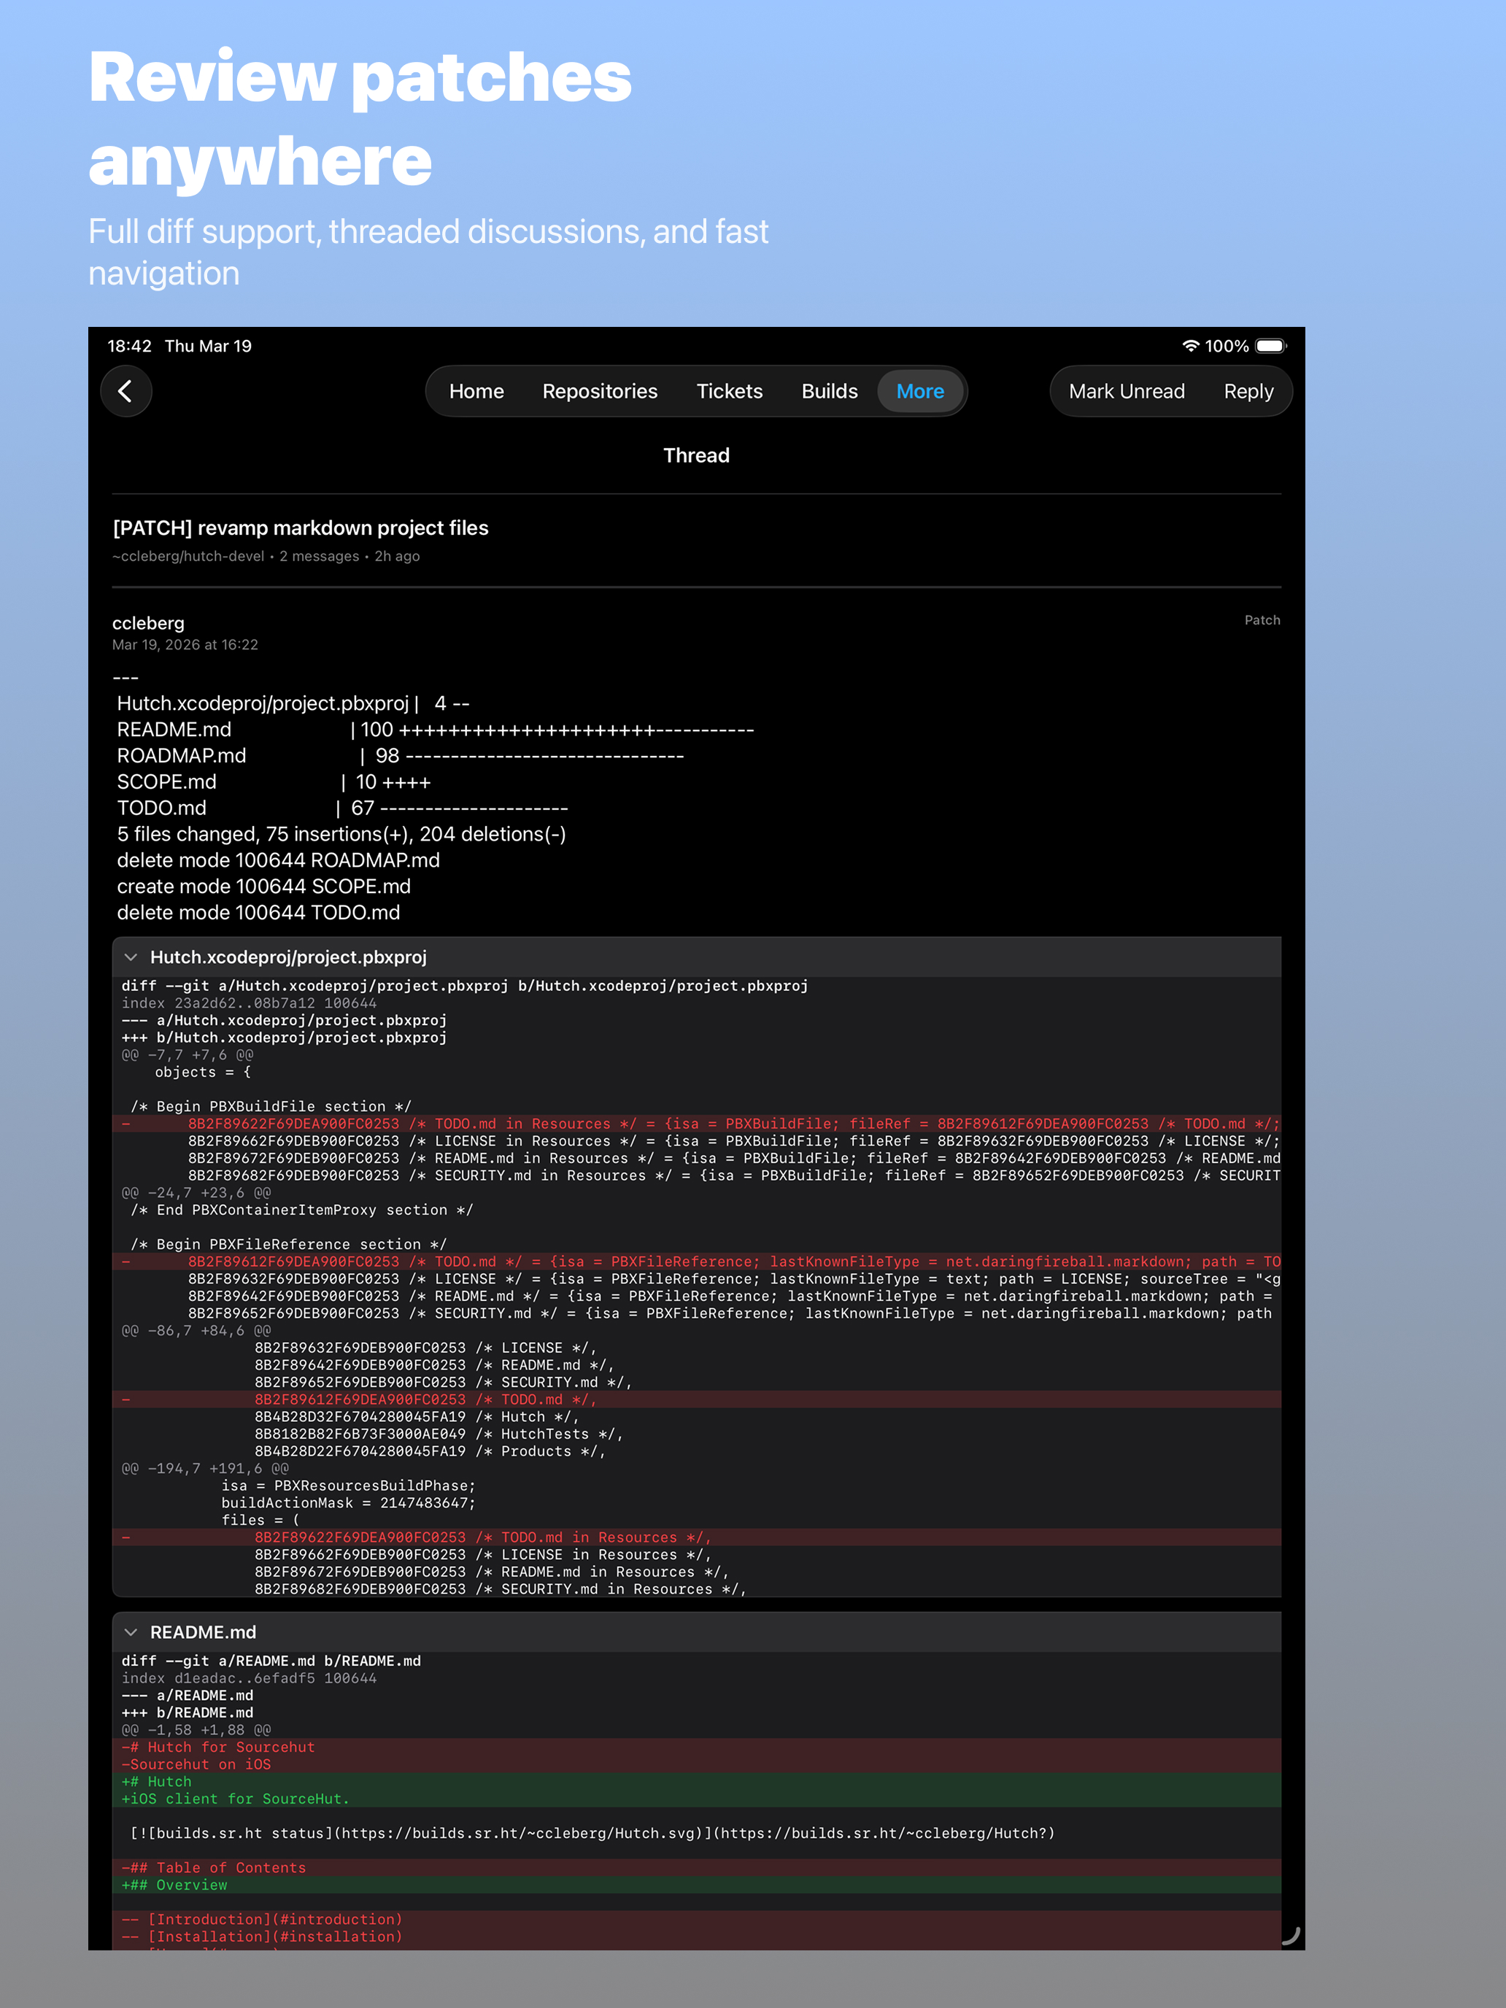The height and width of the screenshot is (2008, 1506).
Task: Click the 'ROADMAP.md | 98' diffstat line
Action: [x=401, y=756]
